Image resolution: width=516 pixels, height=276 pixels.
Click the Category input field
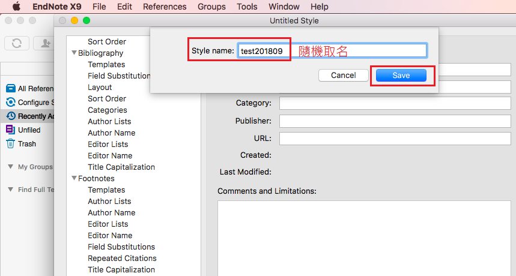pyautogui.click(x=395, y=103)
